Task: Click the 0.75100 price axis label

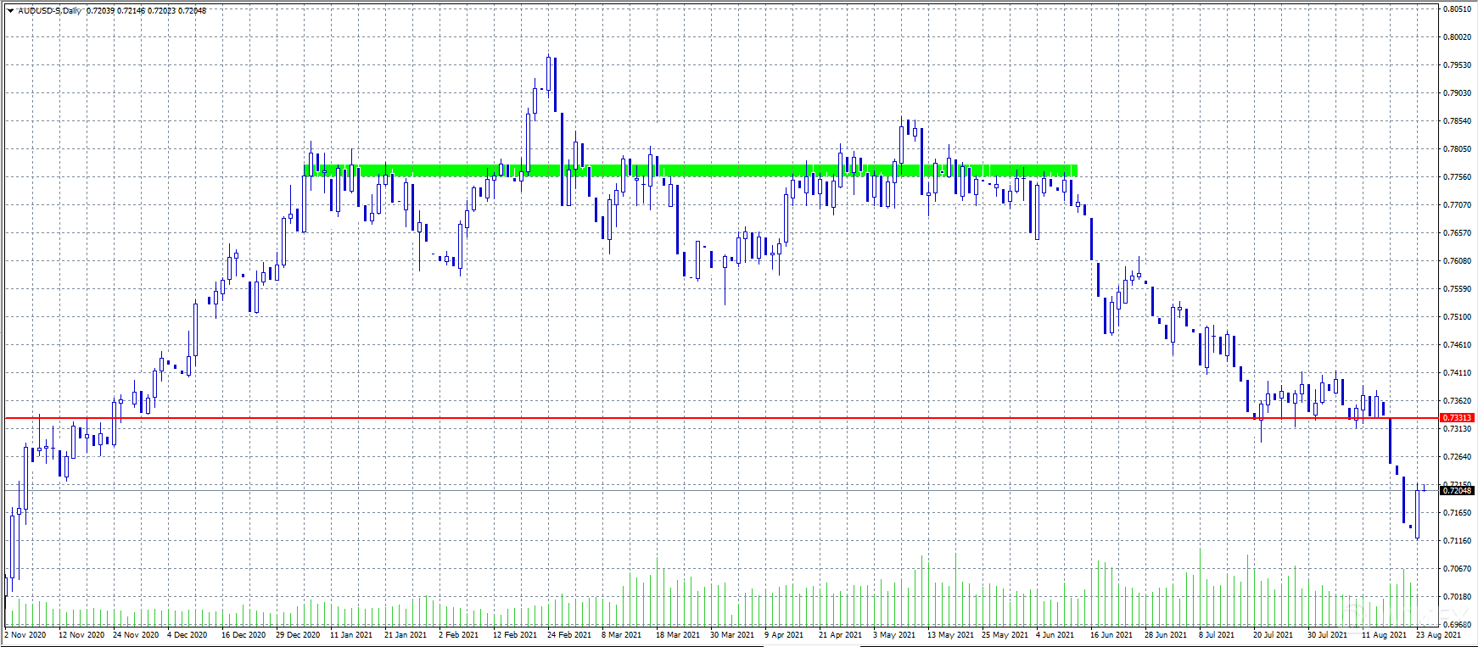Action: [1457, 317]
